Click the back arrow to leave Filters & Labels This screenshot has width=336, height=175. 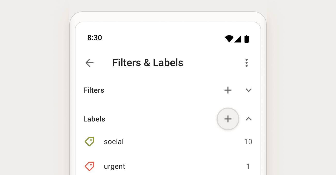[x=89, y=63]
